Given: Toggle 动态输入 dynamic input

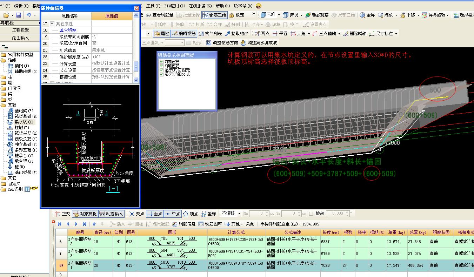Looking at the screenshot, I should 111,214.
